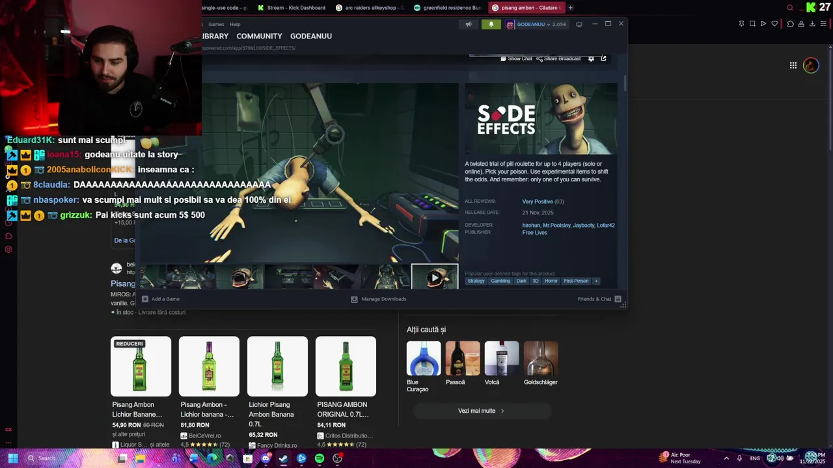833x468 pixels.
Task: Open Lichior Pisang Ambon Banana 65,32 RON
Action: (x=277, y=391)
